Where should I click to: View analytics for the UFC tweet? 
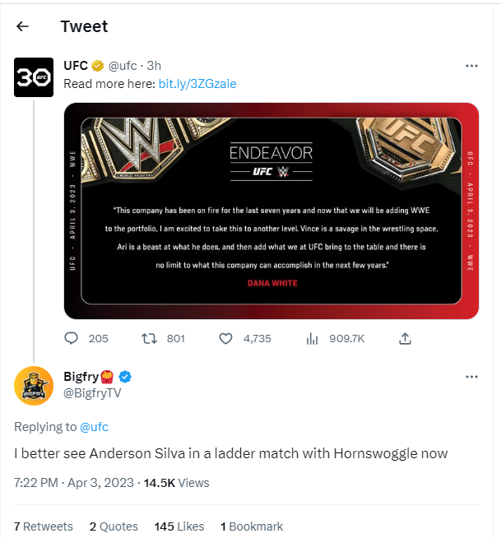coord(312,338)
